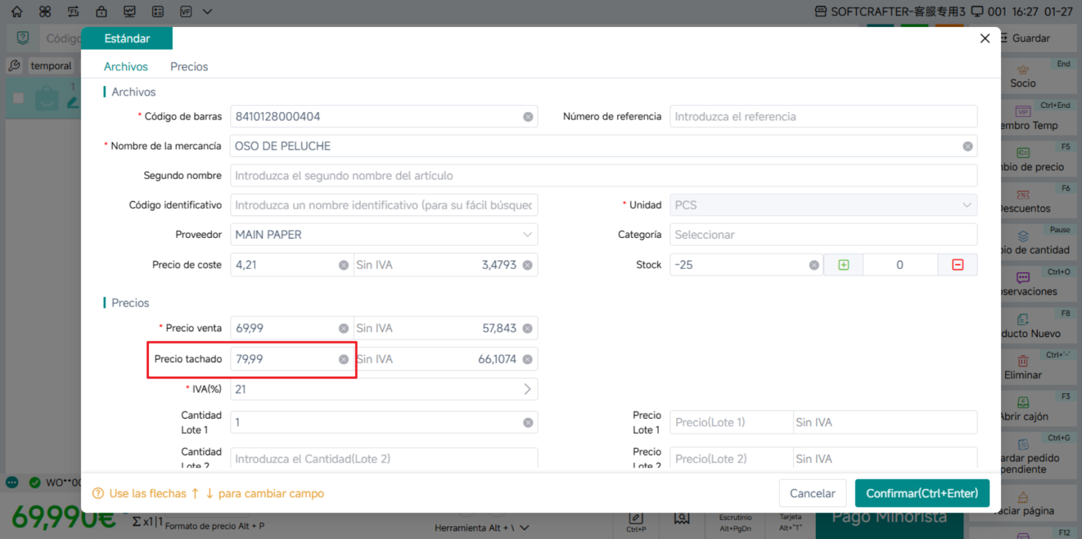Click the Precio de coste 4,21 field
The width and height of the screenshot is (1082, 539).
coord(292,265)
